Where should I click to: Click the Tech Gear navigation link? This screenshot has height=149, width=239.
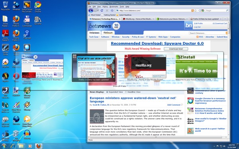pos(94,37)
